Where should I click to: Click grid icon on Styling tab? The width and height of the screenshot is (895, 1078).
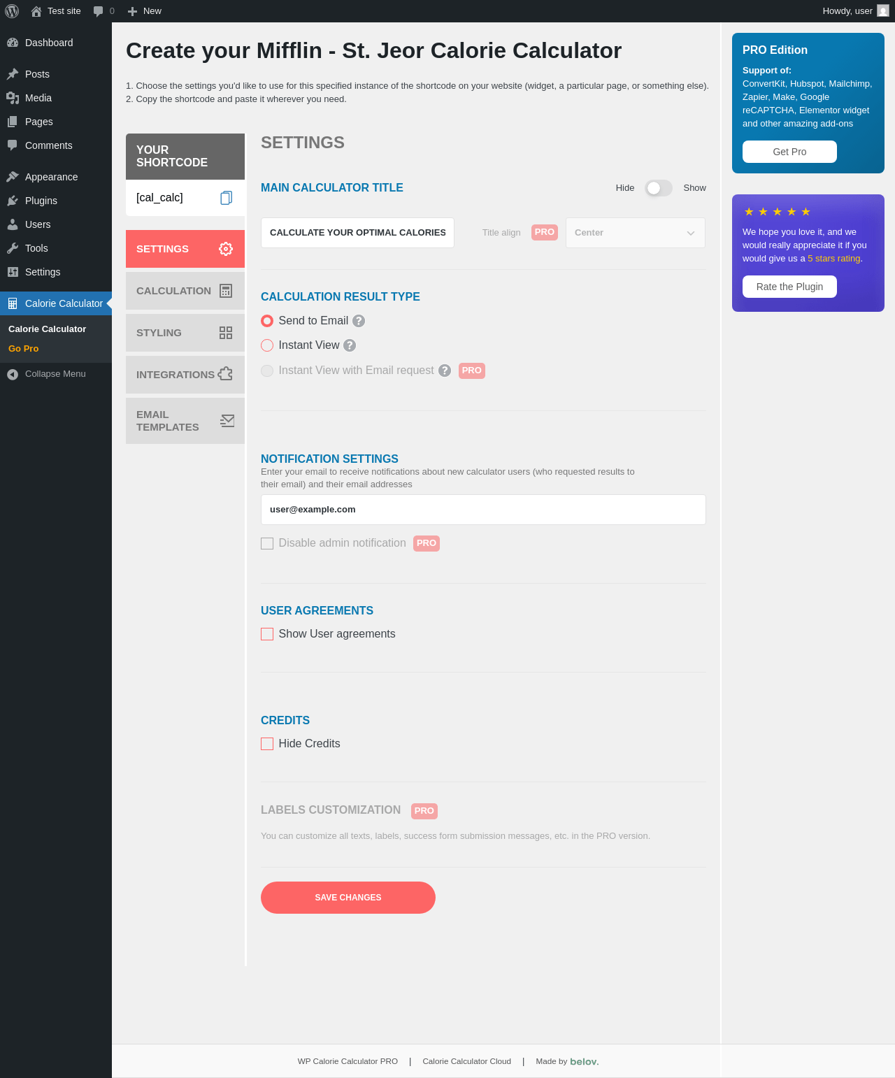(x=226, y=333)
